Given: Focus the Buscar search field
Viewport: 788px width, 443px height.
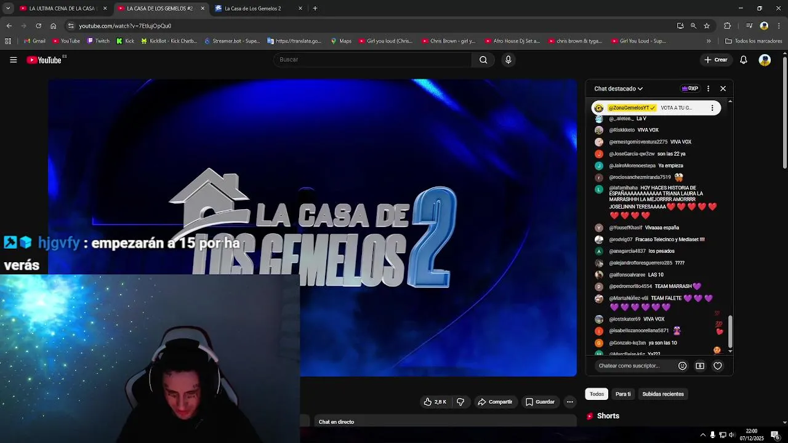Looking at the screenshot, I should coord(372,60).
